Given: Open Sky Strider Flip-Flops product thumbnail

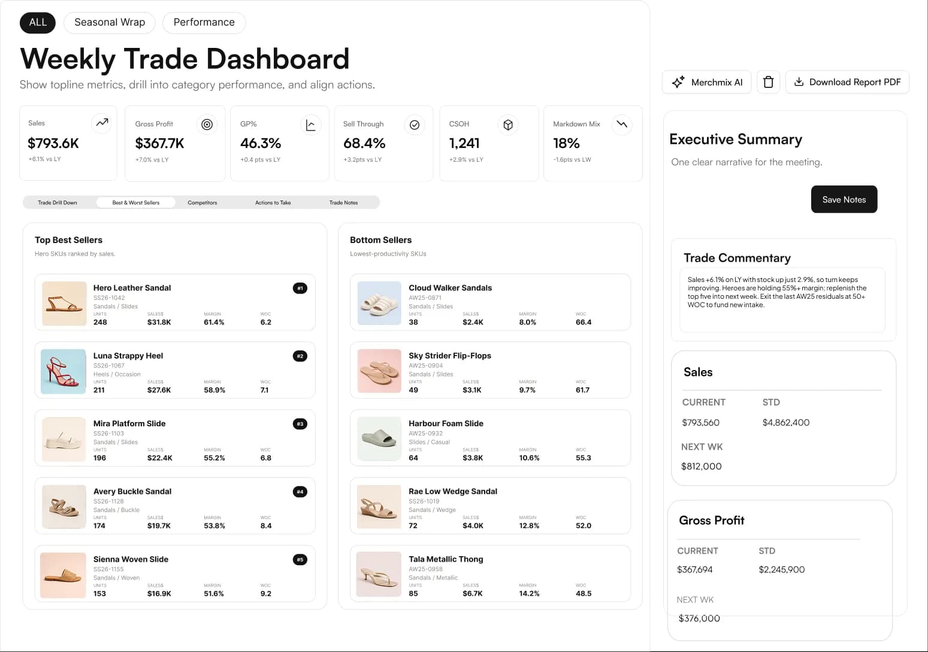Looking at the screenshot, I should 379,371.
